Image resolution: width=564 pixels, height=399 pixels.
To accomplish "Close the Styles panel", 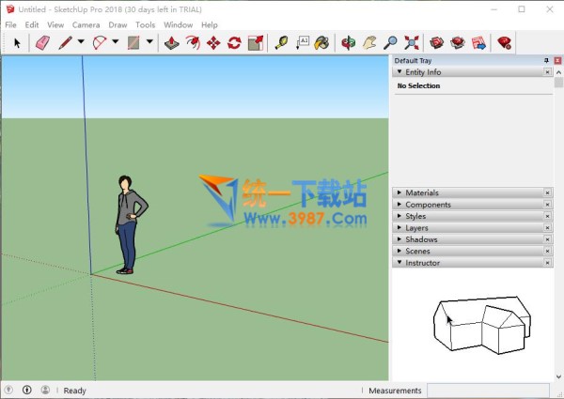I will click(547, 216).
